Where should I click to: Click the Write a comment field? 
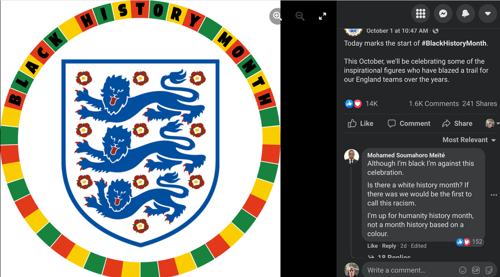tap(410, 270)
